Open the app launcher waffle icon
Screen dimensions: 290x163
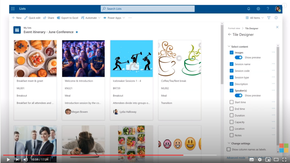[x=13, y=8]
